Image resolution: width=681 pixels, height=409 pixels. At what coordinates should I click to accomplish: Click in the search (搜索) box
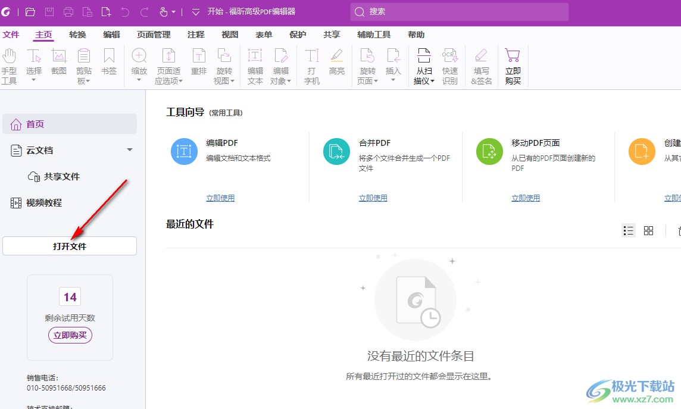click(x=460, y=12)
